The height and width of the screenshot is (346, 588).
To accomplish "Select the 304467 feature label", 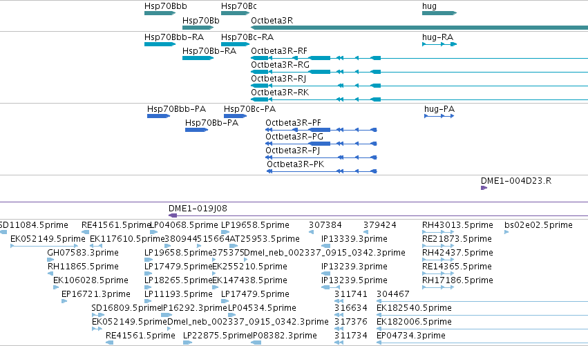I will [x=392, y=294].
